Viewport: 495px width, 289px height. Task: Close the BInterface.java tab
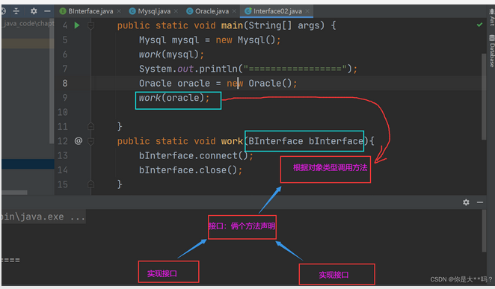click(x=119, y=11)
